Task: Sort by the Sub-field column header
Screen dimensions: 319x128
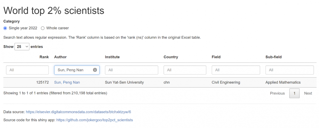Action: click(273, 57)
